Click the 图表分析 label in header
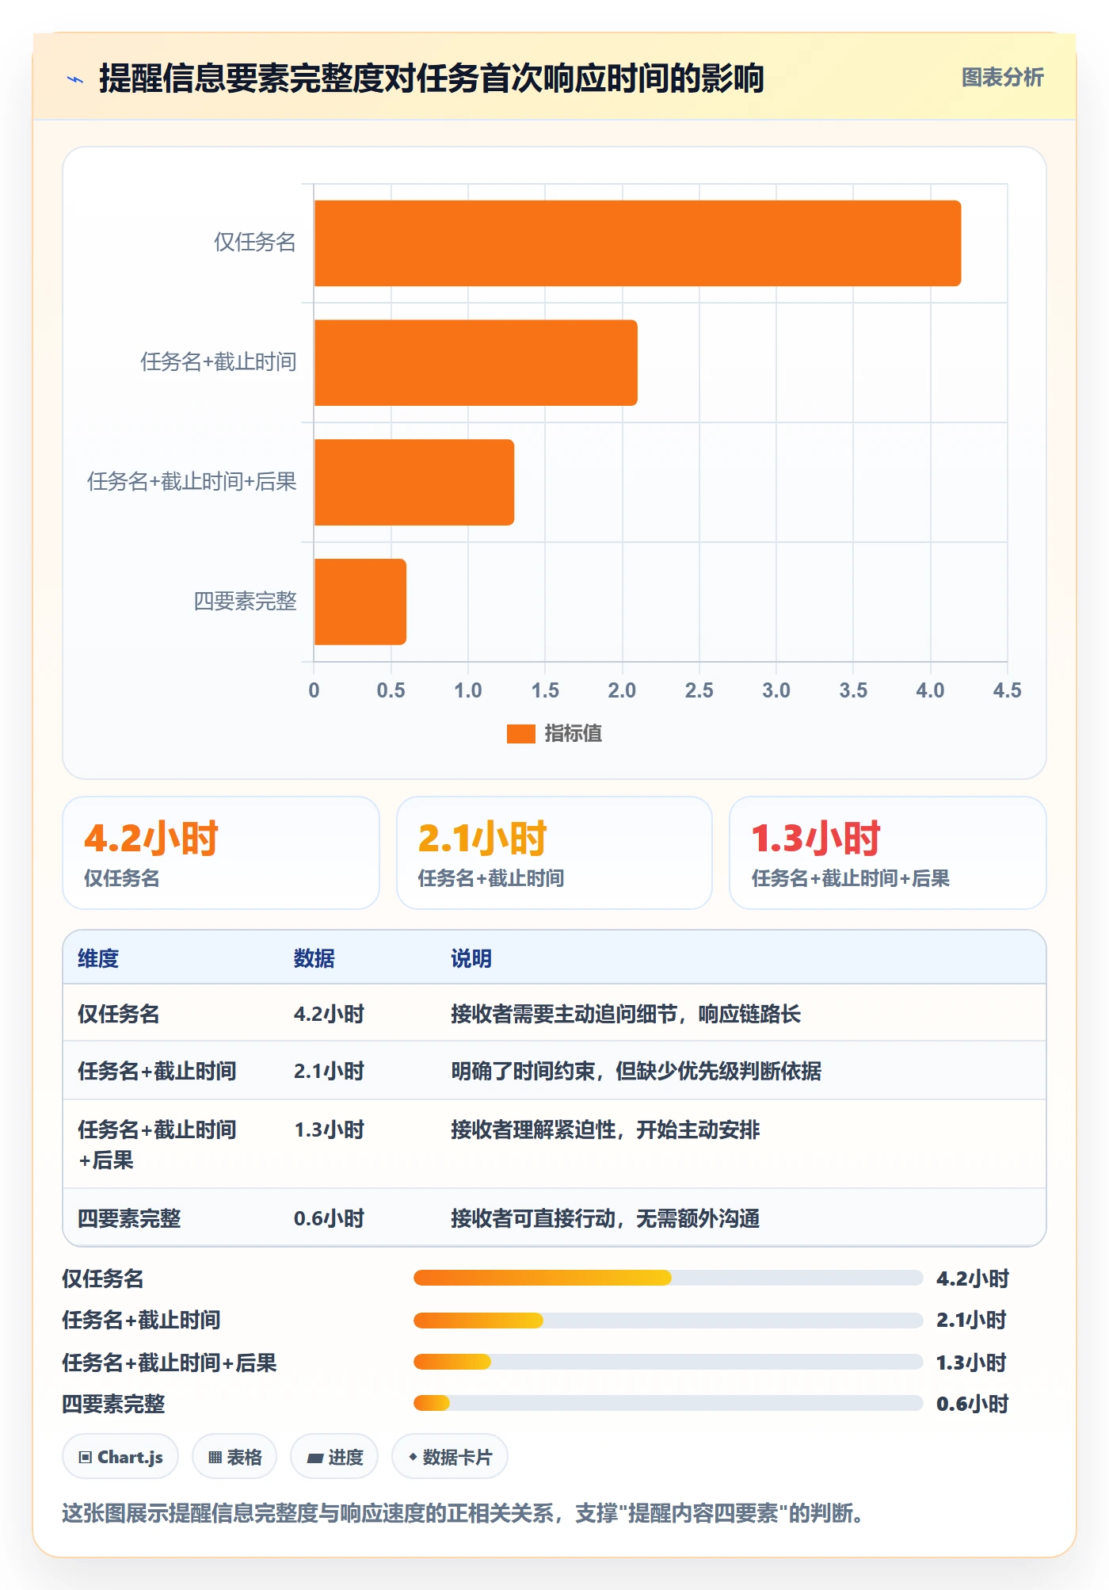The width and height of the screenshot is (1109, 1590). 1002,78
